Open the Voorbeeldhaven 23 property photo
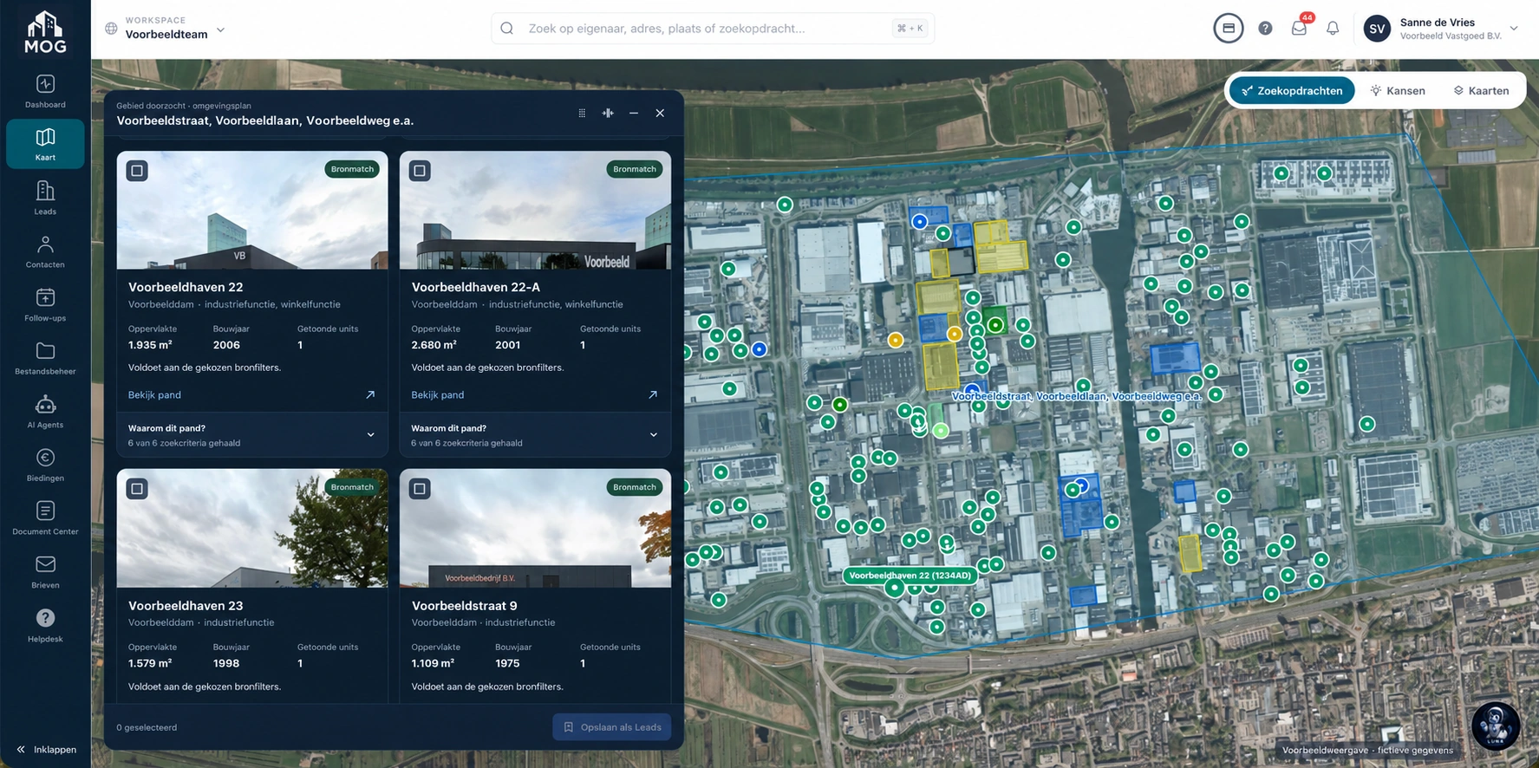Screen dimensions: 1539x768 coord(252,529)
